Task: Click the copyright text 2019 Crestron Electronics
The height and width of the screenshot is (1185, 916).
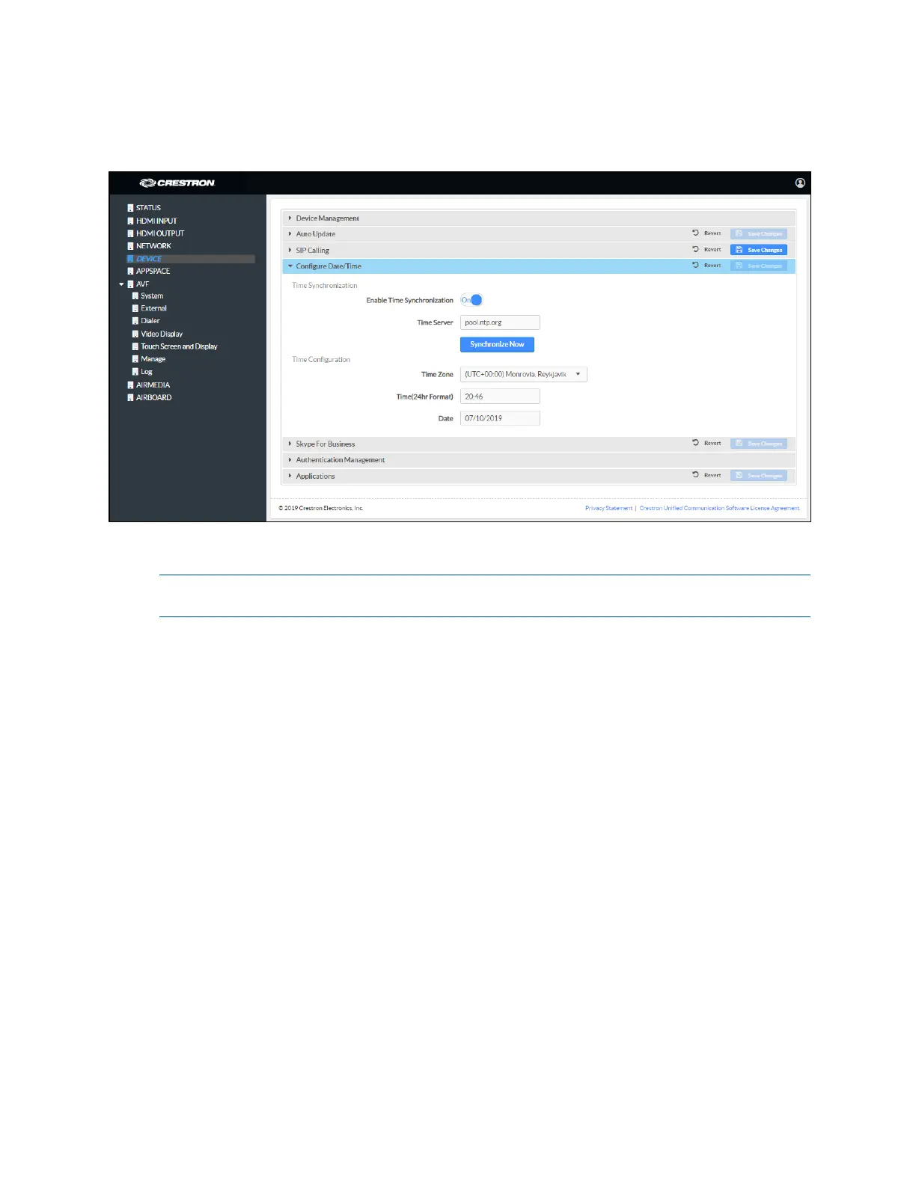Action: 321,509
